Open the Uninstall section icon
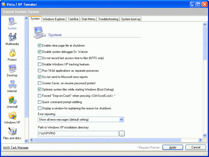 12,100
